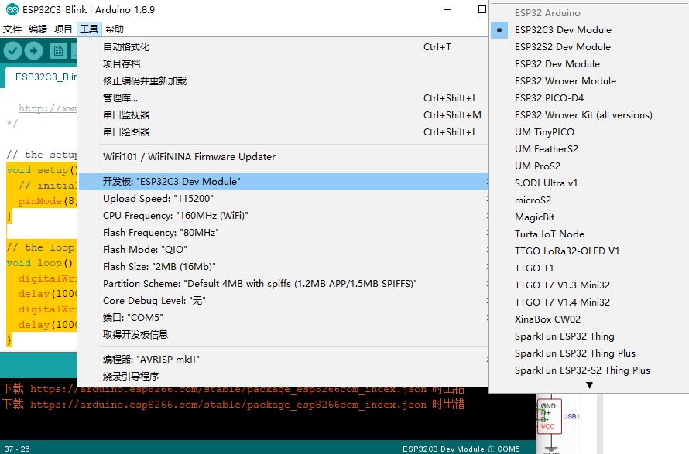This screenshot has height=454, width=689.
Task: Select TTGO T7 V1.3 Mini32 board
Action: 589,285
